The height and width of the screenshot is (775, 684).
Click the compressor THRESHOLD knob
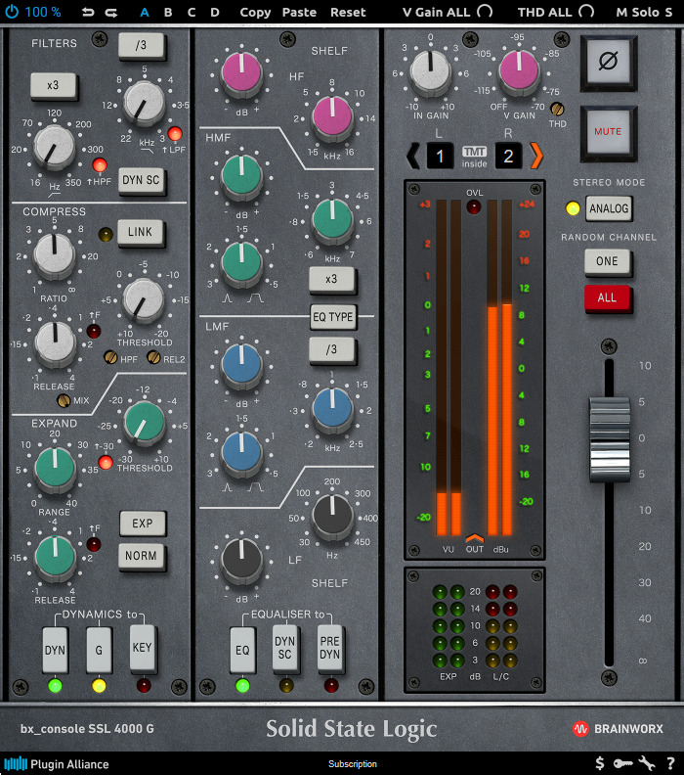coord(143,299)
